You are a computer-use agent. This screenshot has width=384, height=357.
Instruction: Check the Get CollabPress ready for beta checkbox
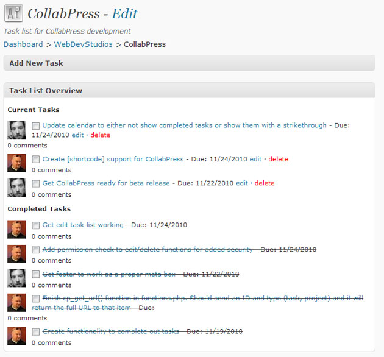pos(36,183)
